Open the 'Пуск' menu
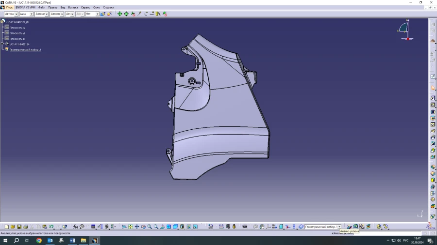Screen dimensions: 437x245 [9, 8]
